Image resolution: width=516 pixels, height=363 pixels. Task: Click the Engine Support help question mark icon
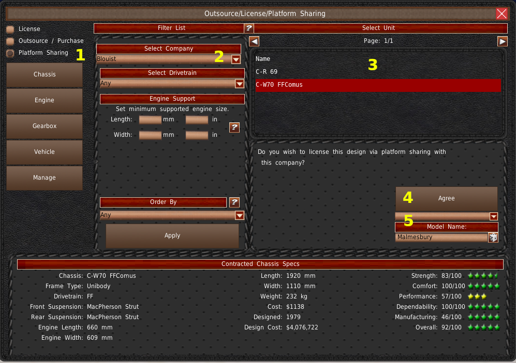[234, 128]
